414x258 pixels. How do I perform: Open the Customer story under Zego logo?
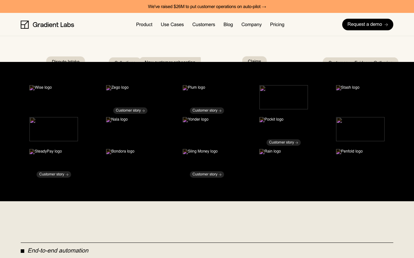[x=130, y=111]
